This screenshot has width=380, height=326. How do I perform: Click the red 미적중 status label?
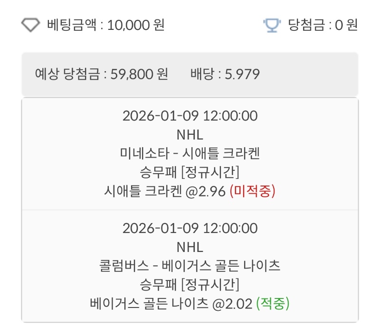click(252, 191)
